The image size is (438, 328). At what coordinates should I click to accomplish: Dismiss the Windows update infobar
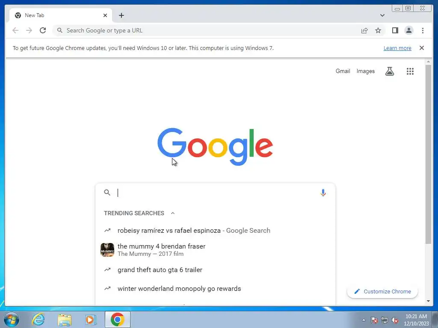(x=422, y=48)
